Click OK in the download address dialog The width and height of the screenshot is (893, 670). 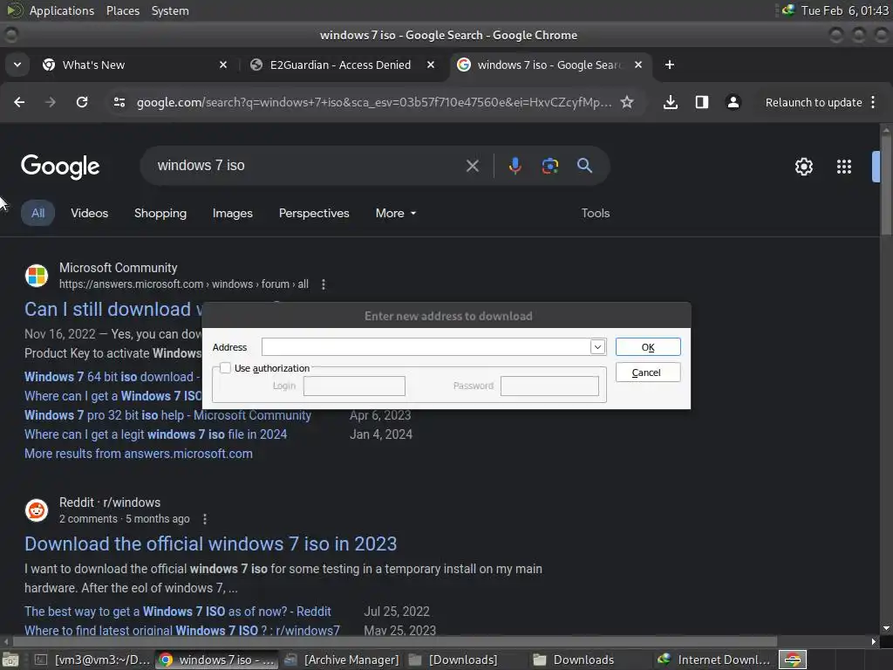648,347
